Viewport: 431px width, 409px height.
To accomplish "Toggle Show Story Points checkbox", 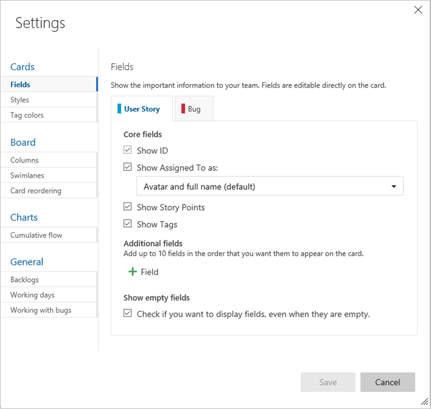I will click(x=127, y=206).
